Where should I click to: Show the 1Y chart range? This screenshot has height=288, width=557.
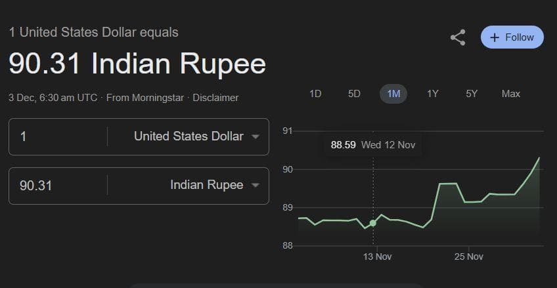pos(432,94)
